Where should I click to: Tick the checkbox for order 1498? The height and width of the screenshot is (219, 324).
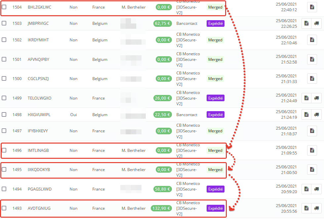click(4, 114)
